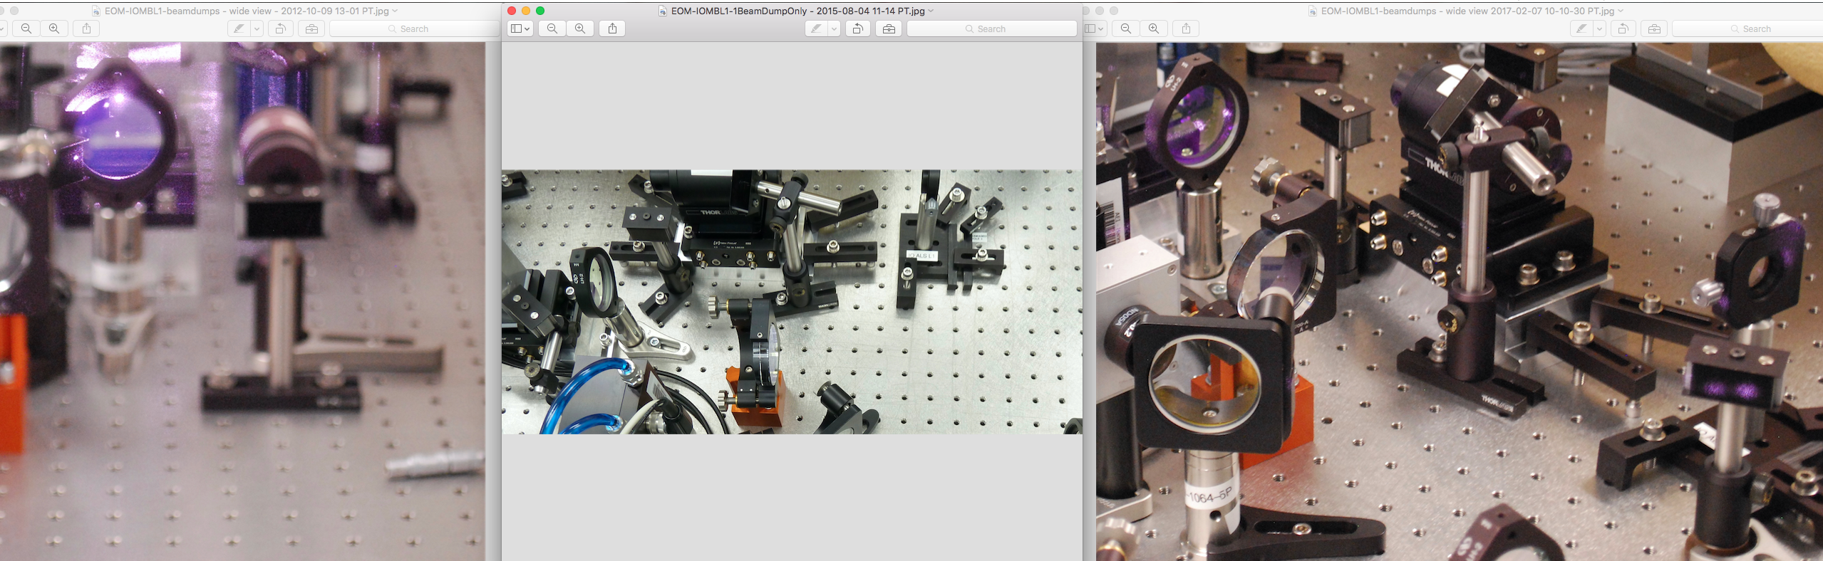This screenshot has height=561, width=1823.
Task: Share the 2017-02-07 wide view image
Action: [x=1186, y=28]
